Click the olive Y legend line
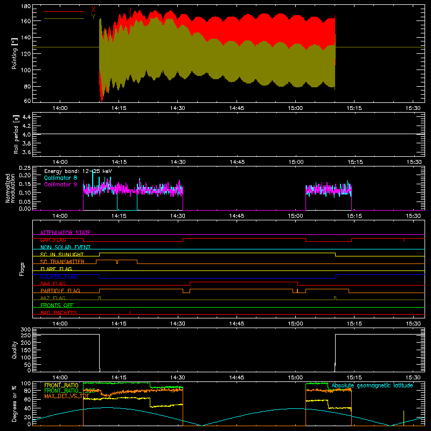431x431 pixels. (x=64, y=19)
